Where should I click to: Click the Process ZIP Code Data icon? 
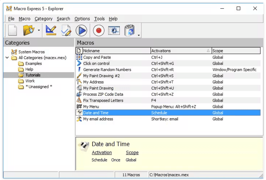click(79, 94)
